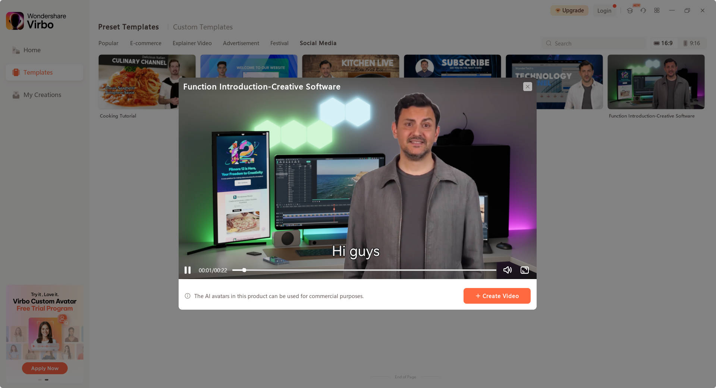The width and height of the screenshot is (716, 388).
Task: Select the Social Media category
Action: pyautogui.click(x=318, y=43)
